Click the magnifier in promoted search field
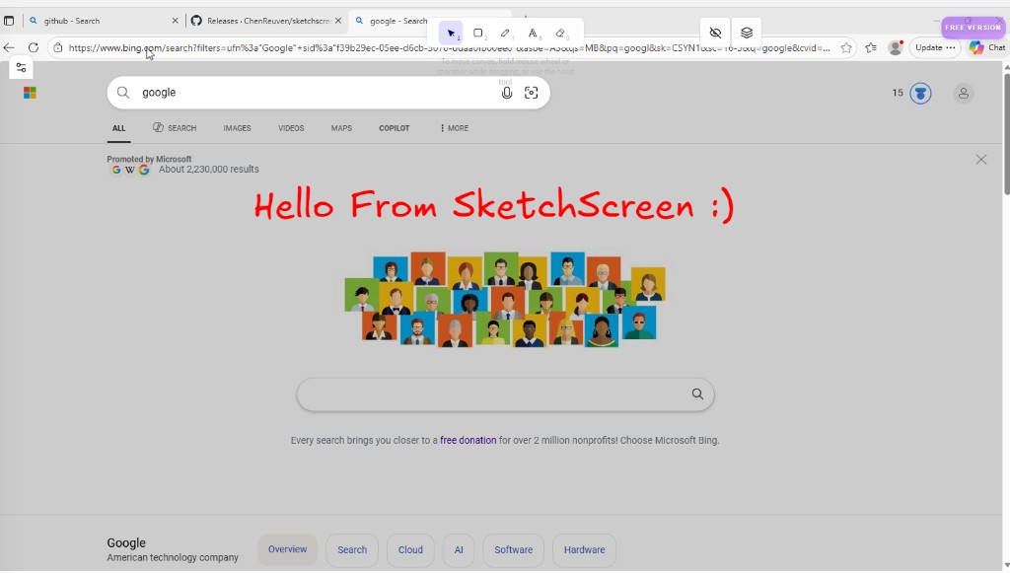This screenshot has height=573, width=1010. (697, 394)
